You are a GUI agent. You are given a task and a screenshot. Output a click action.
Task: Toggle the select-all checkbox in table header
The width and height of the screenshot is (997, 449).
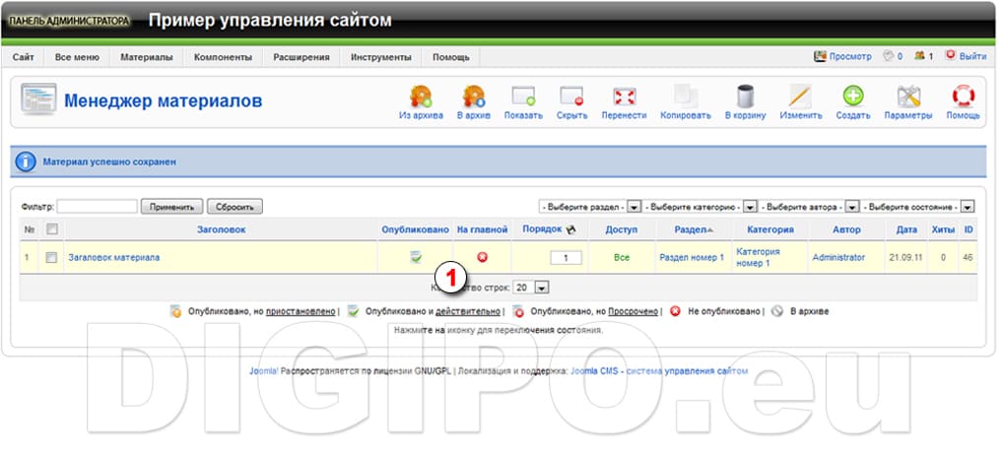pos(52,229)
